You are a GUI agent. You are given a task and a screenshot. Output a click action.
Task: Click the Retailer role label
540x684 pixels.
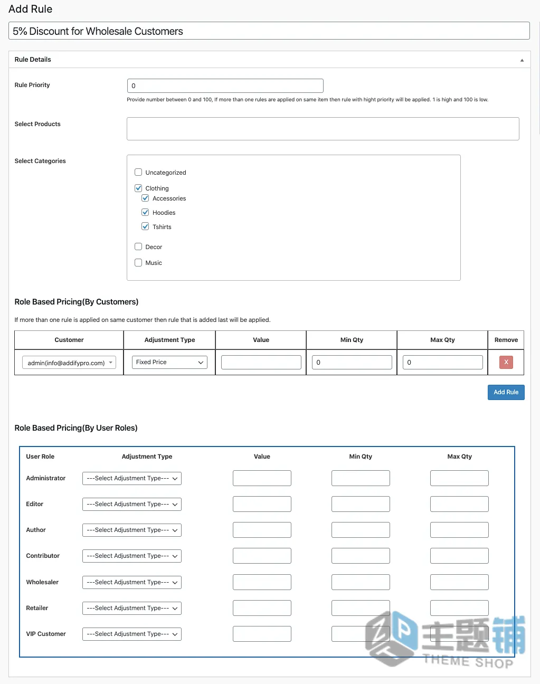pos(37,608)
